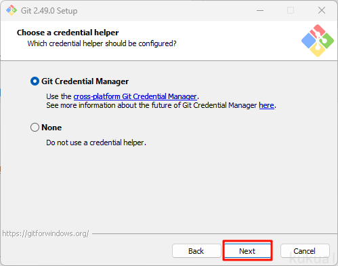Close the Git Setup window

coord(322,10)
